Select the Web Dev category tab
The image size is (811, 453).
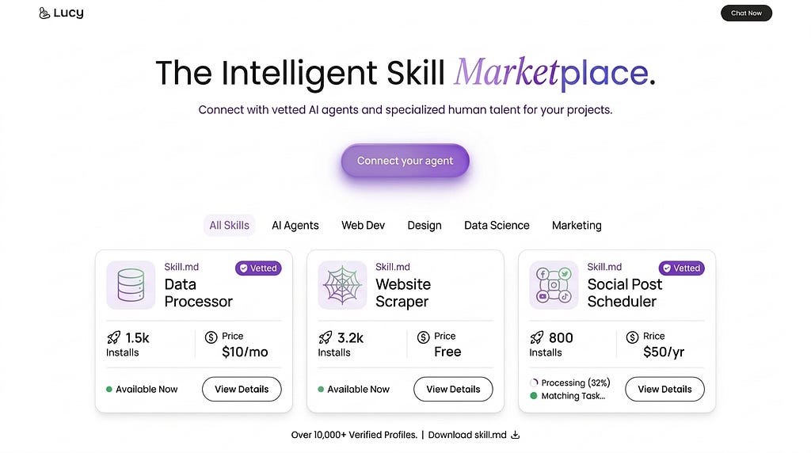363,226
